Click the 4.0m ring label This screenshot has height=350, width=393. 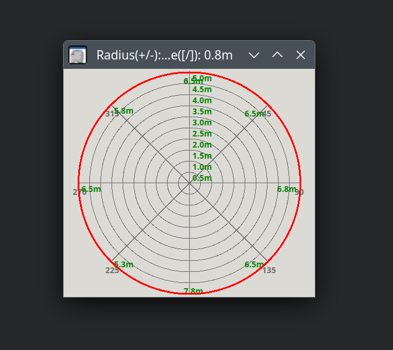(x=202, y=100)
